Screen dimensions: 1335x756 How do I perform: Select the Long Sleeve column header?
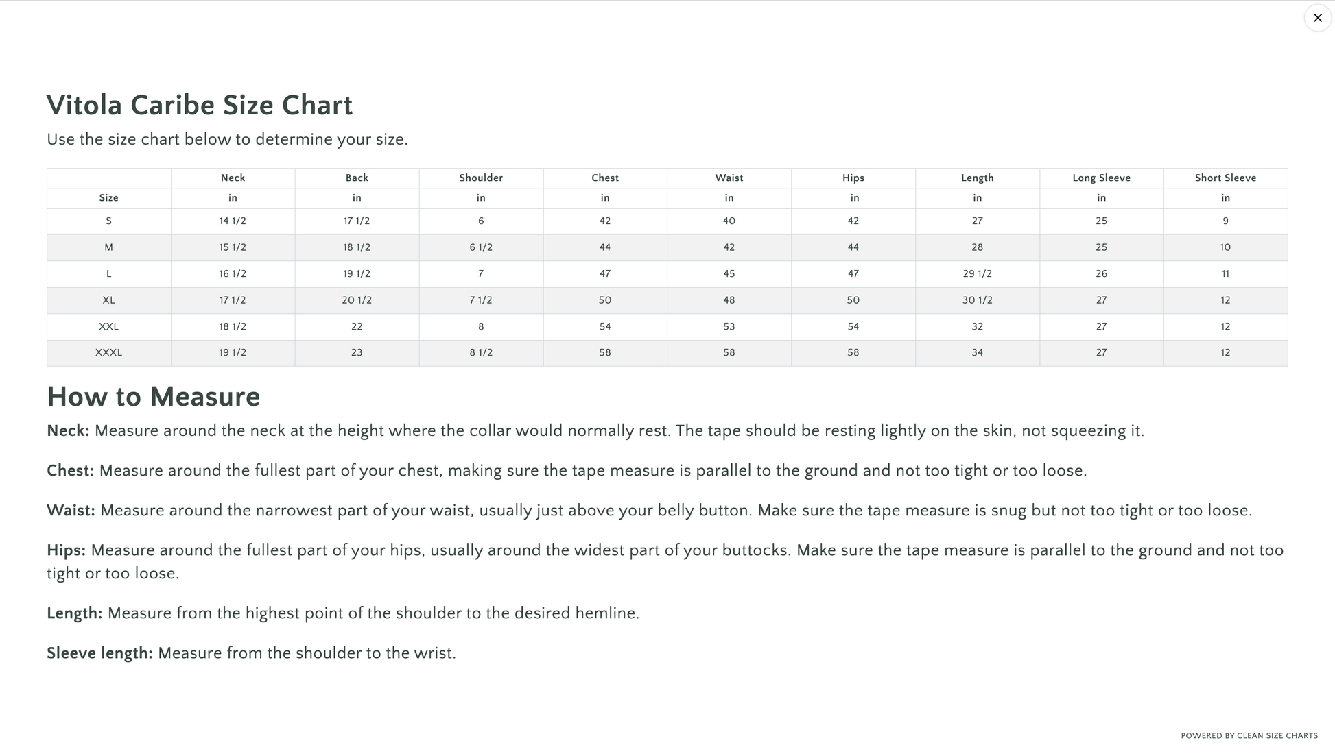[x=1101, y=178]
